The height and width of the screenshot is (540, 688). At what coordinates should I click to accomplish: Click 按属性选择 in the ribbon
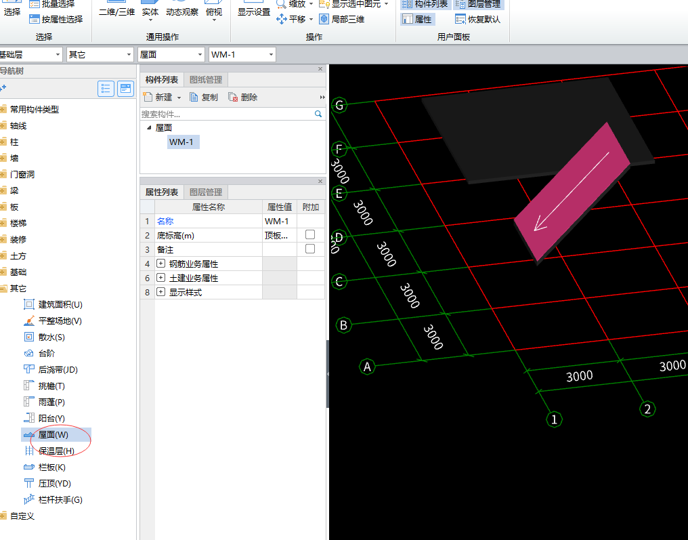pos(56,20)
